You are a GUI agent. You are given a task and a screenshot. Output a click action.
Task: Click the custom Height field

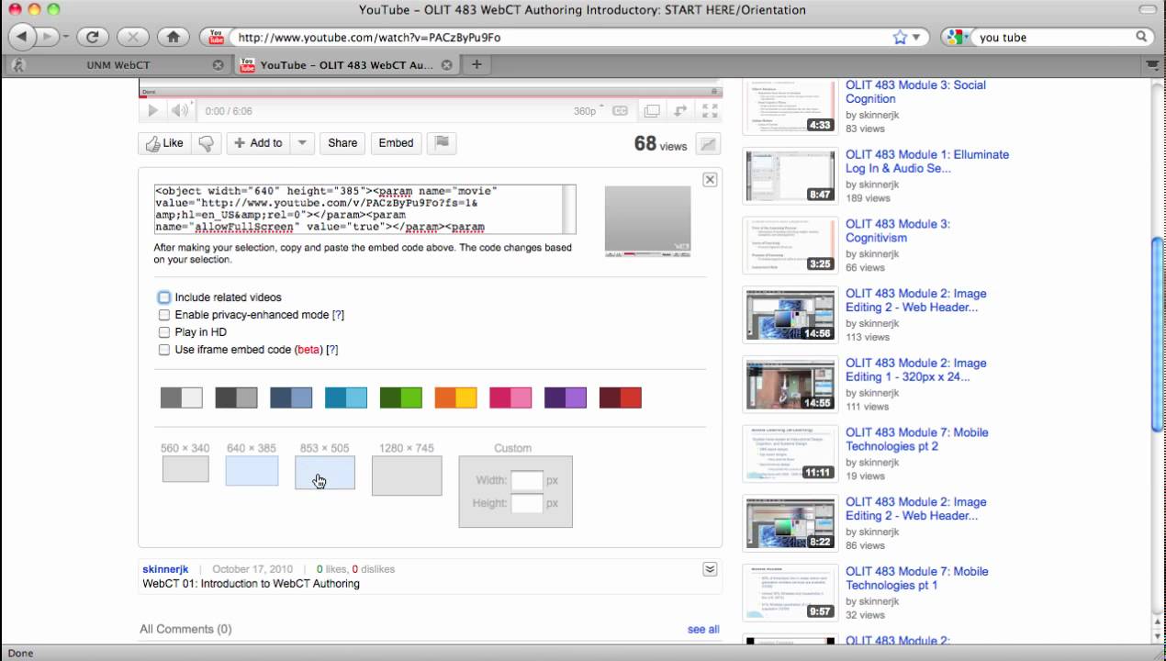[527, 503]
